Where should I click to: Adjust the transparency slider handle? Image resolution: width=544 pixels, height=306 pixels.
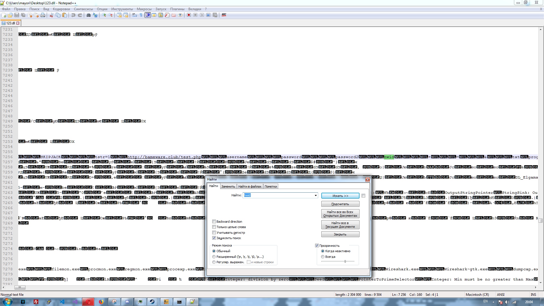[345, 261]
